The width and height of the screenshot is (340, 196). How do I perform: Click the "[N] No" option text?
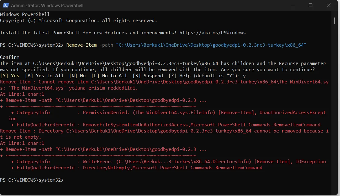[x=77, y=76]
